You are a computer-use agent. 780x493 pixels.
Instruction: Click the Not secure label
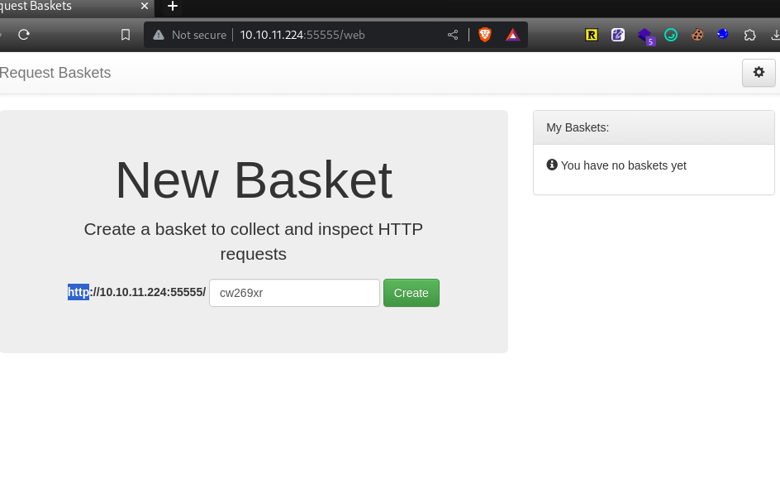pyautogui.click(x=199, y=35)
